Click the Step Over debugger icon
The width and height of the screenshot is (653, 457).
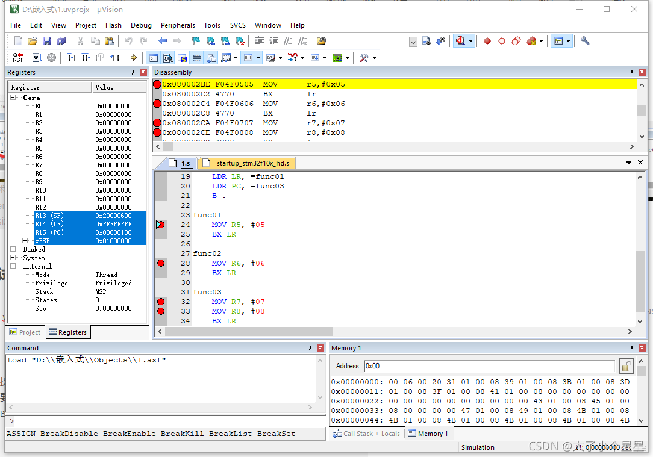click(86, 58)
